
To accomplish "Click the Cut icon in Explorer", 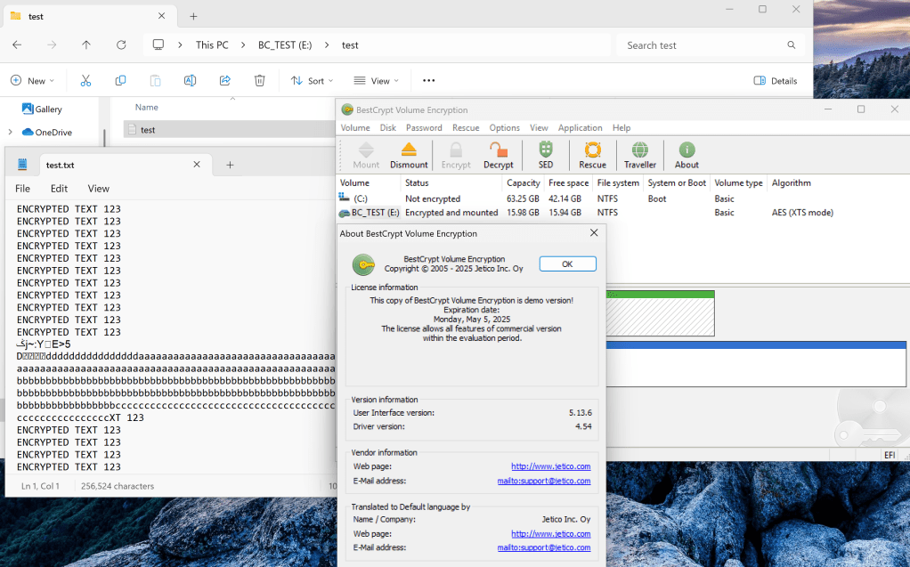I will pyautogui.click(x=85, y=80).
